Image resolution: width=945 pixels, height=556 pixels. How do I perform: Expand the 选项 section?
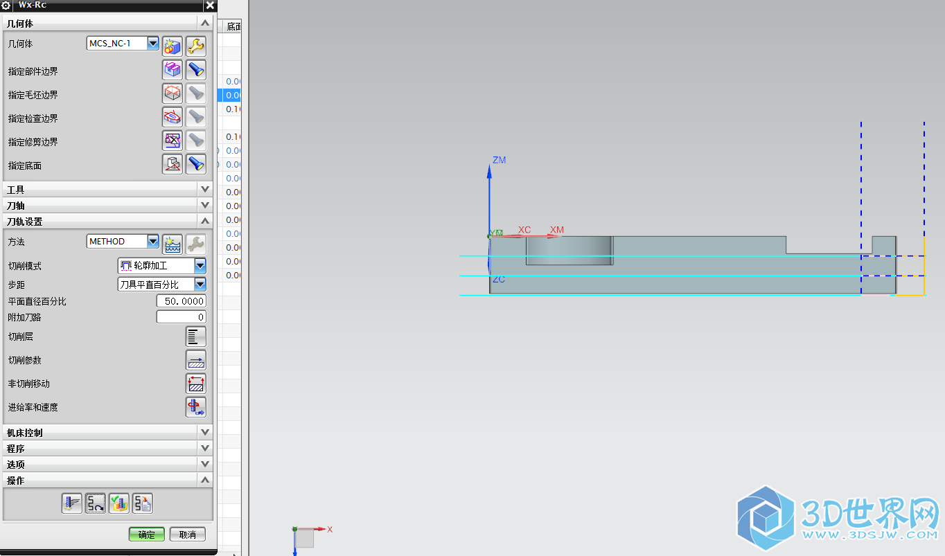pos(204,464)
